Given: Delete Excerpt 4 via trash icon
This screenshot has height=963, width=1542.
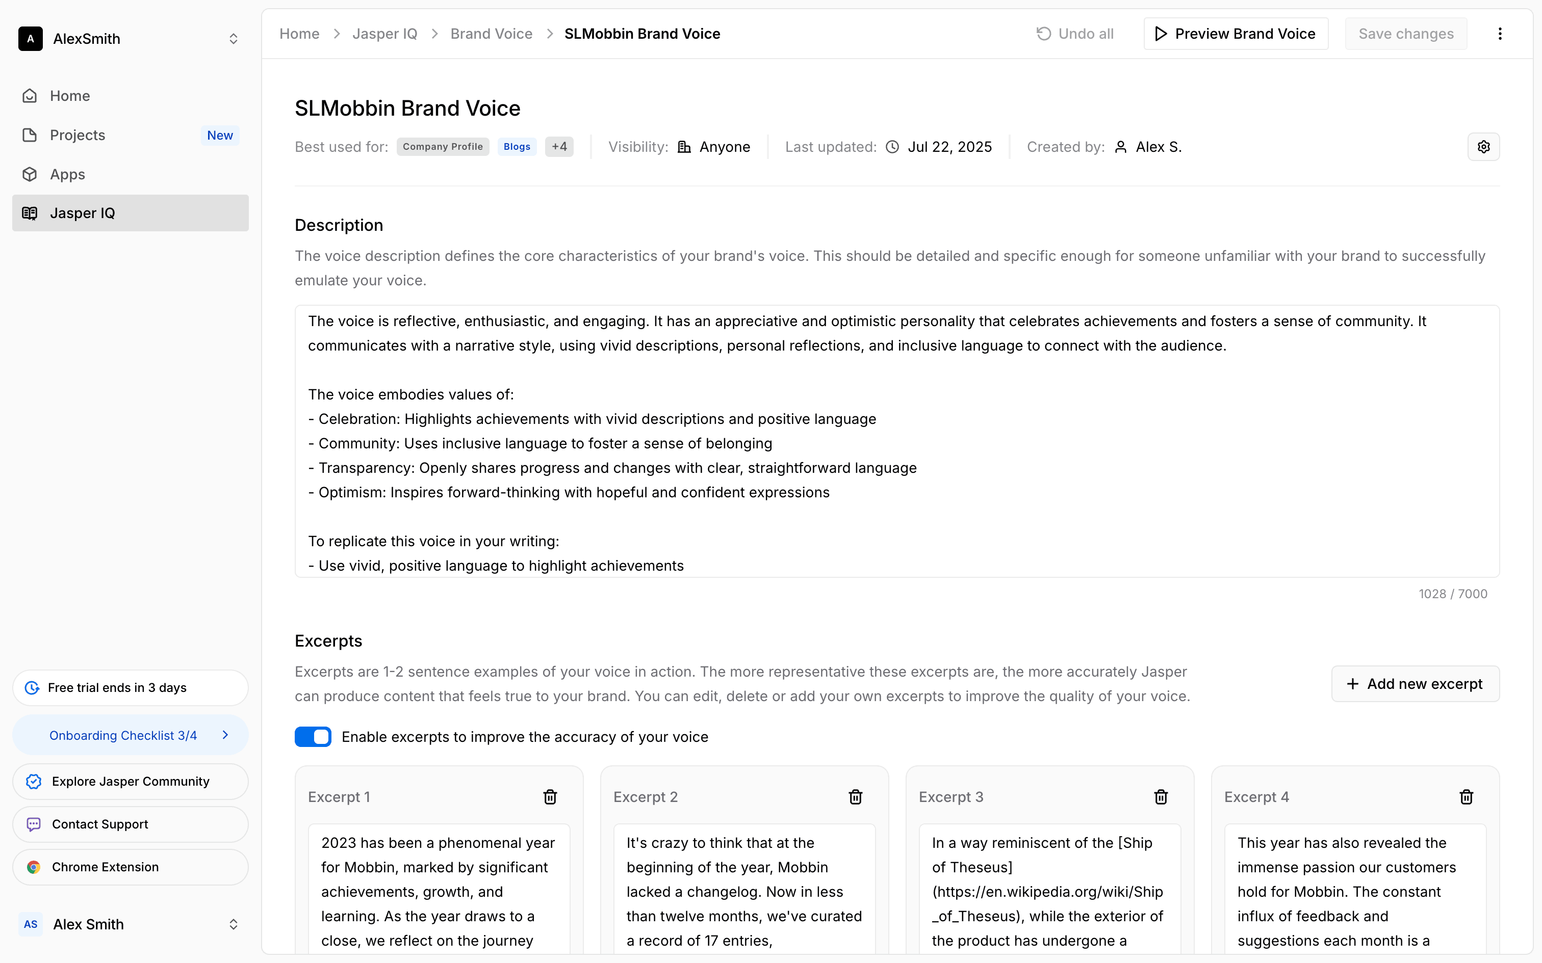Looking at the screenshot, I should (1466, 797).
